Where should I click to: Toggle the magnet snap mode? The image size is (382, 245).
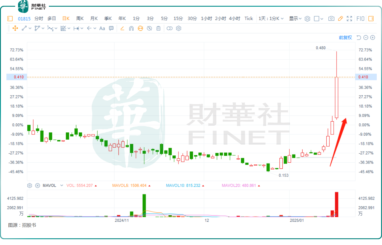[131, 29]
